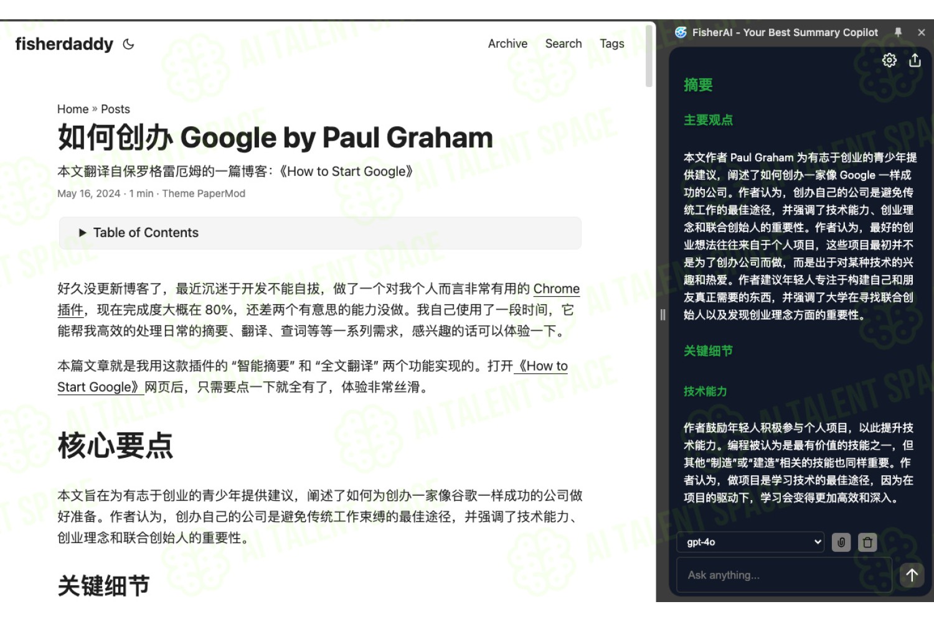Click the 关键细节 heading in the article

pos(103,586)
